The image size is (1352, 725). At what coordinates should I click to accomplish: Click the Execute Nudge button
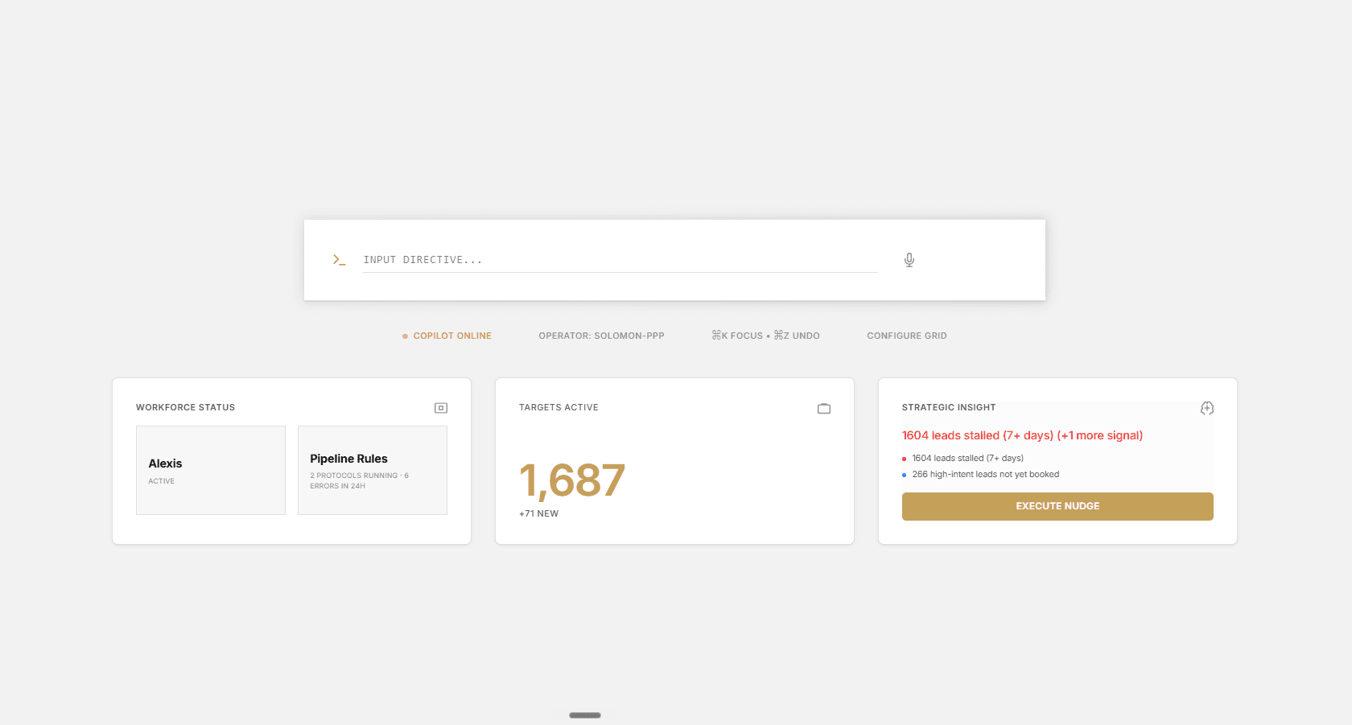(1057, 506)
